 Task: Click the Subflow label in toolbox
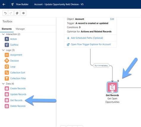click(x=14, y=45)
